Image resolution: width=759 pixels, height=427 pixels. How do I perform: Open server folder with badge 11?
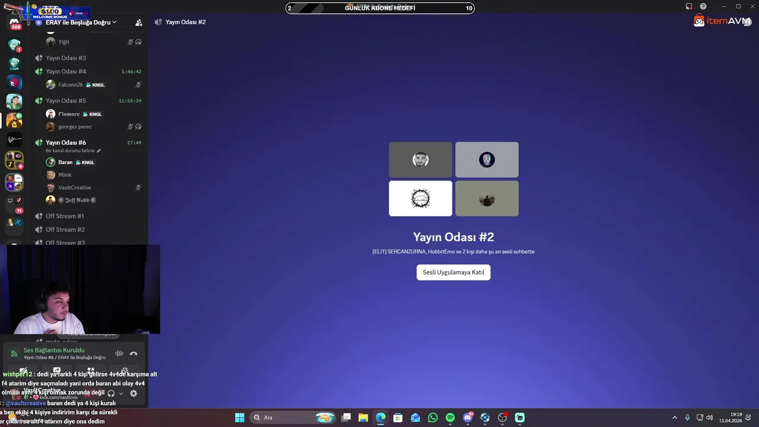14,204
